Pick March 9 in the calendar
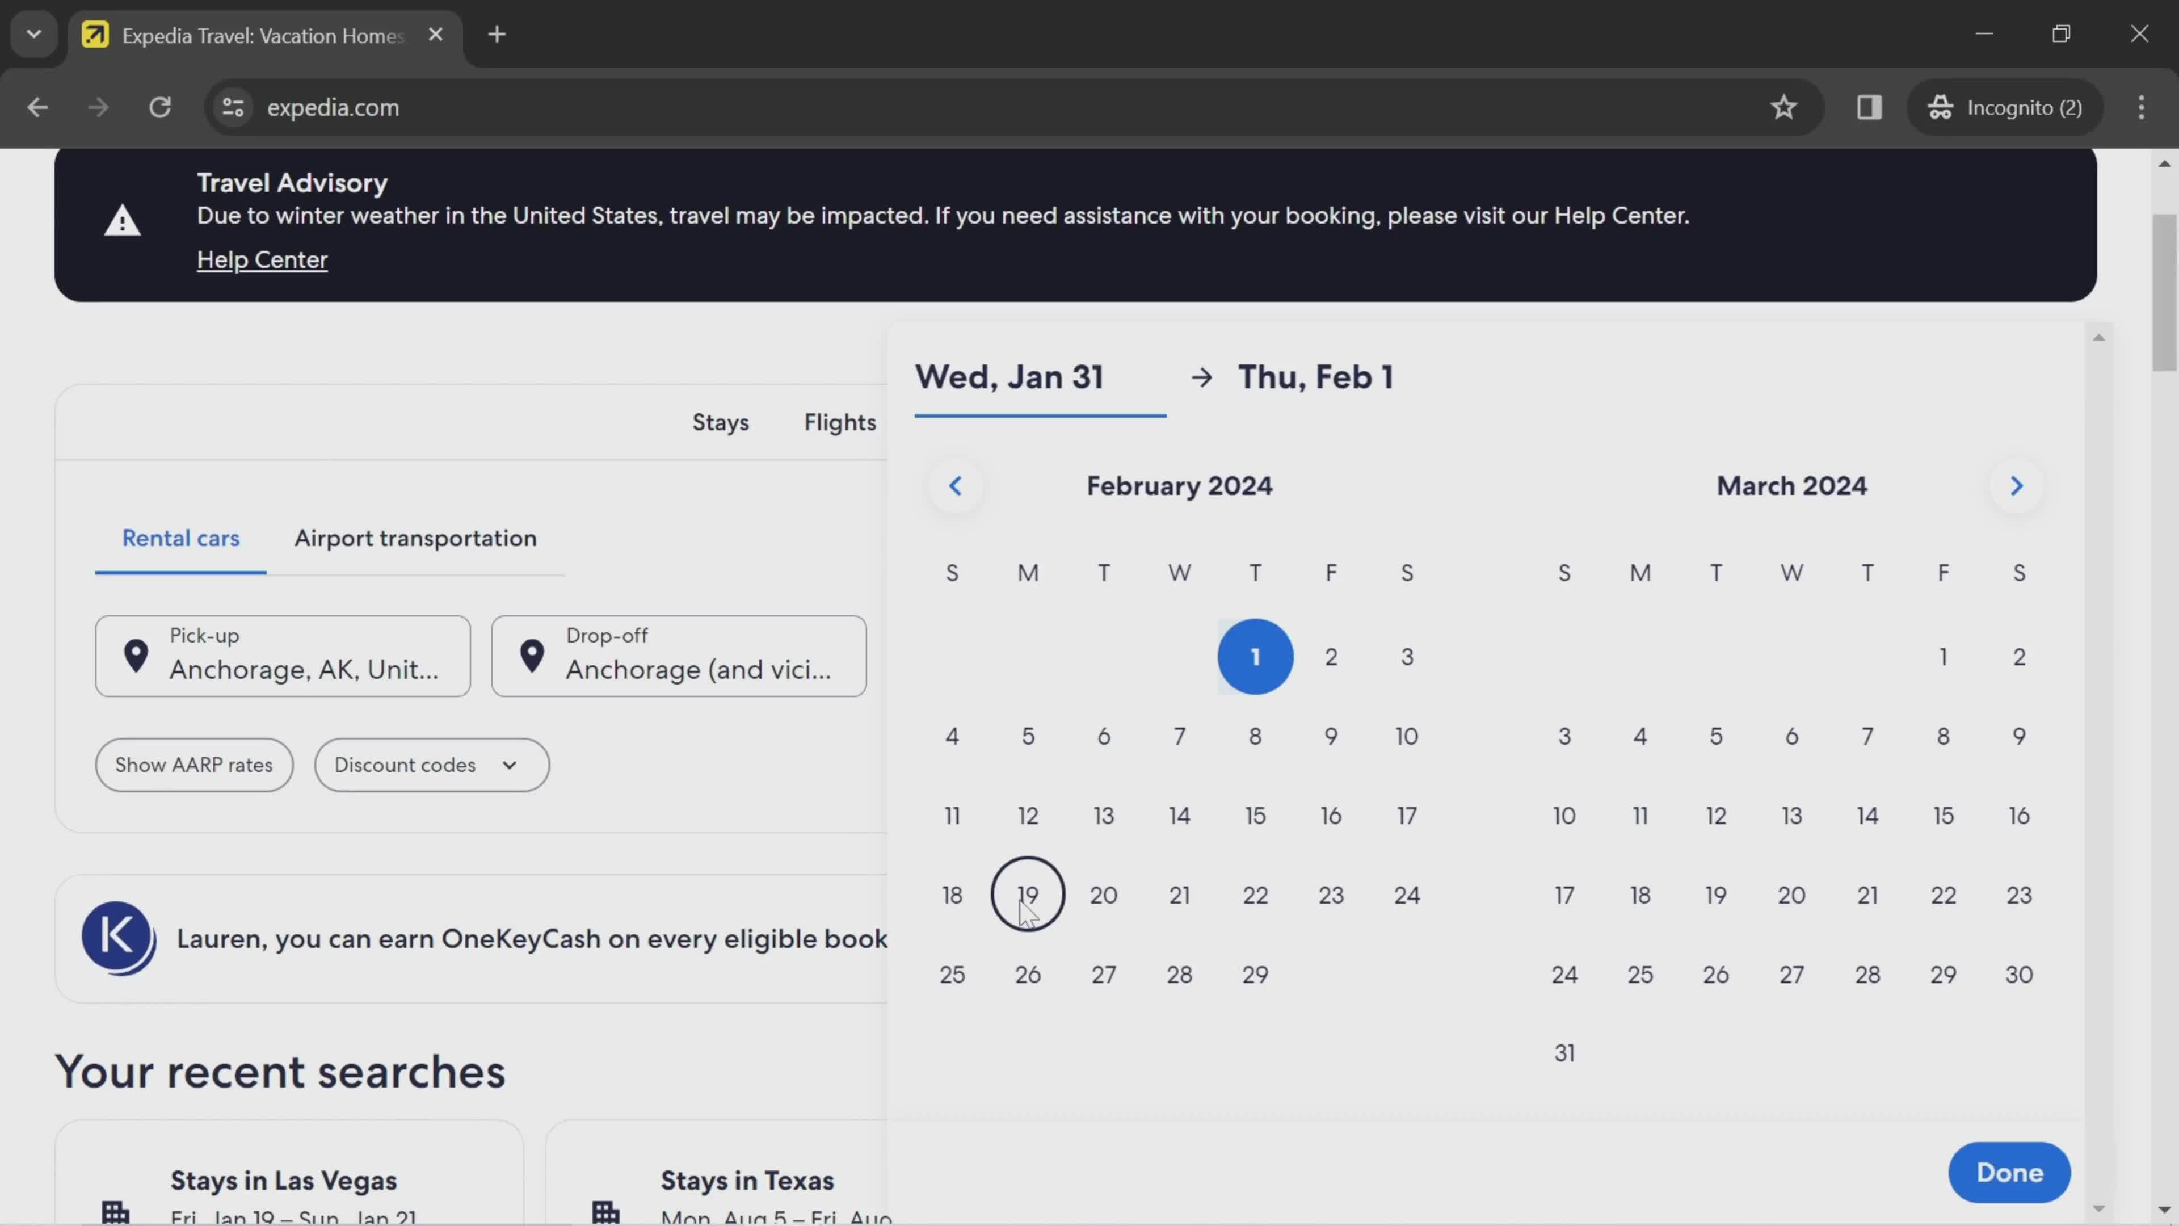 pos(2019,736)
